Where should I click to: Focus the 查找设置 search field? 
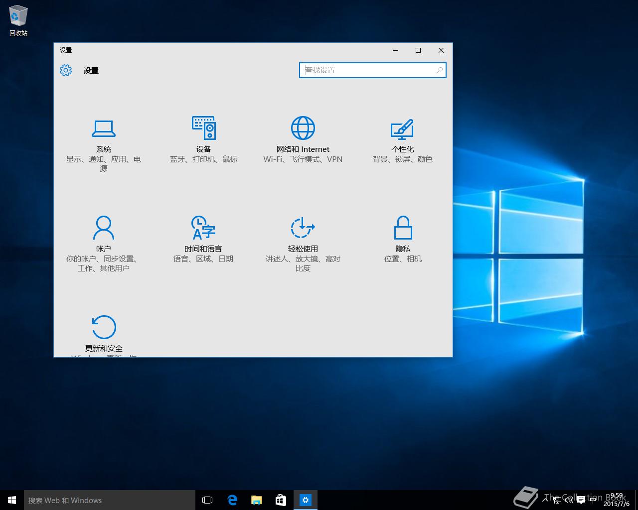point(373,70)
